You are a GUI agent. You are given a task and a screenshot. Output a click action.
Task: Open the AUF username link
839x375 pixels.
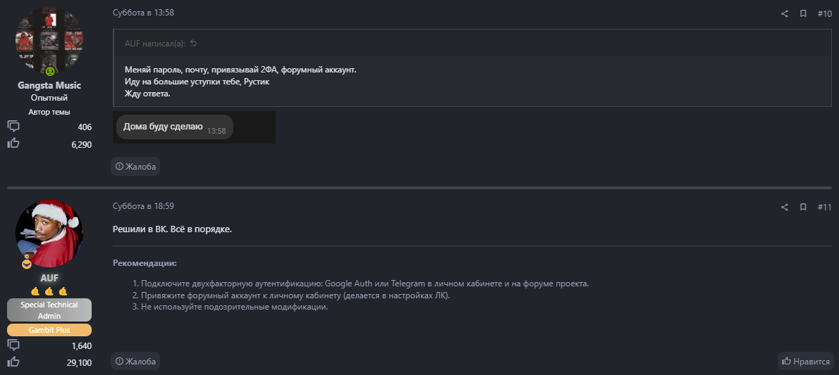[49, 278]
